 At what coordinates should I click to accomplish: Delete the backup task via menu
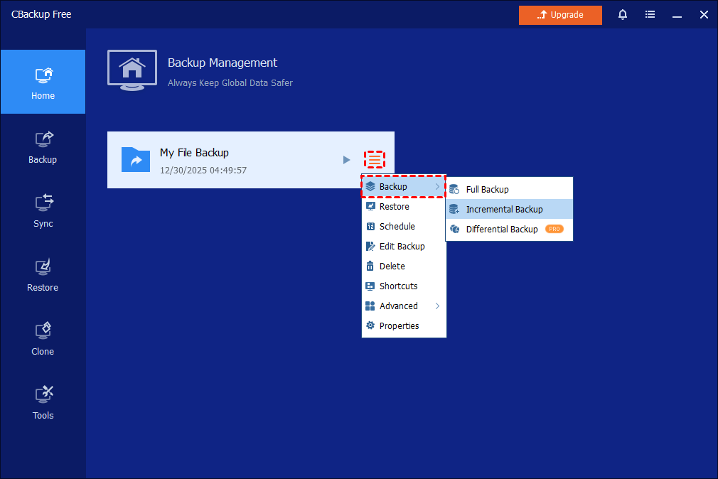[392, 266]
